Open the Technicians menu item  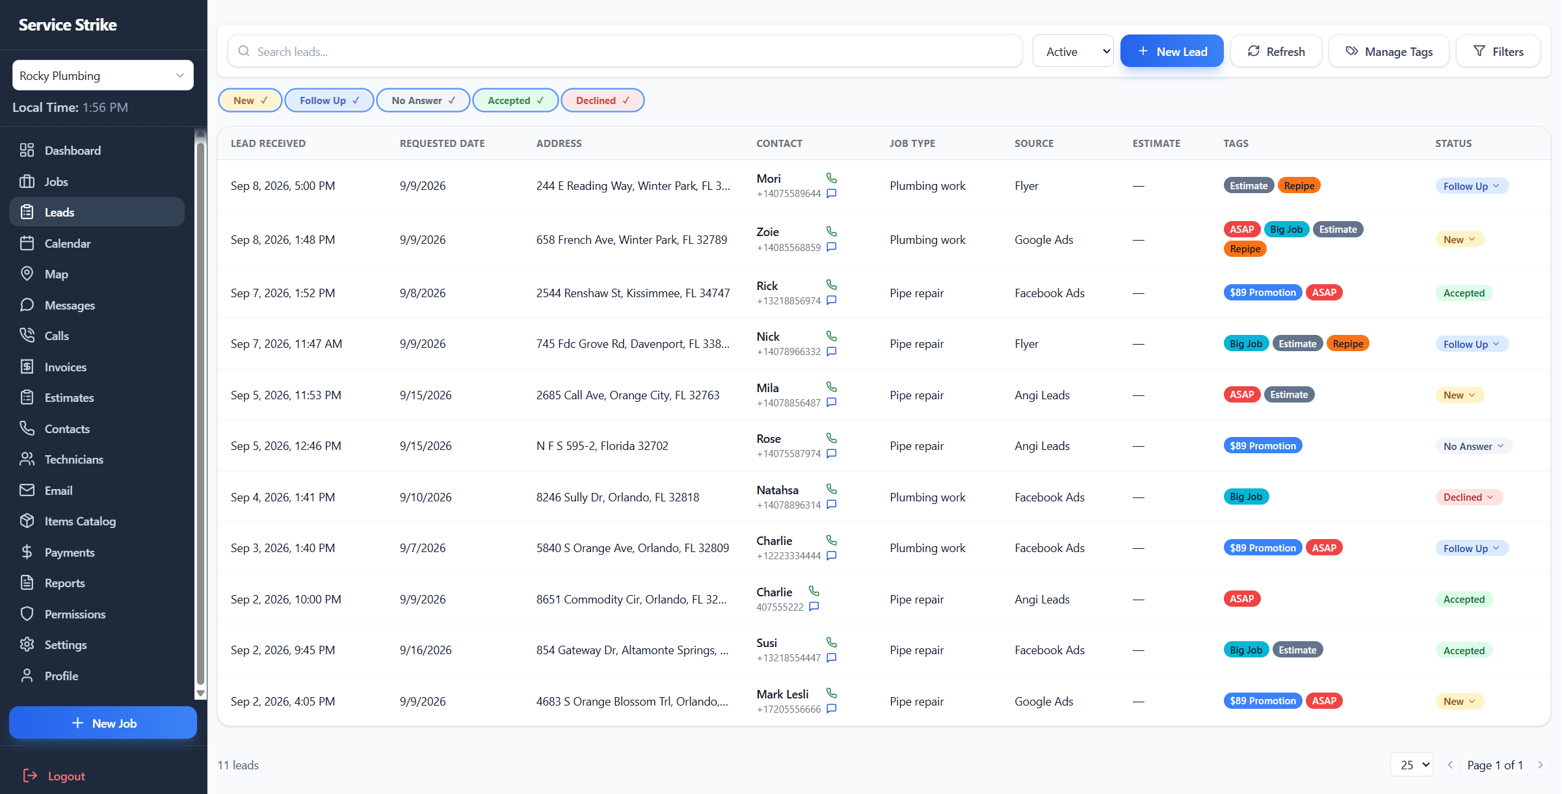pos(97,459)
